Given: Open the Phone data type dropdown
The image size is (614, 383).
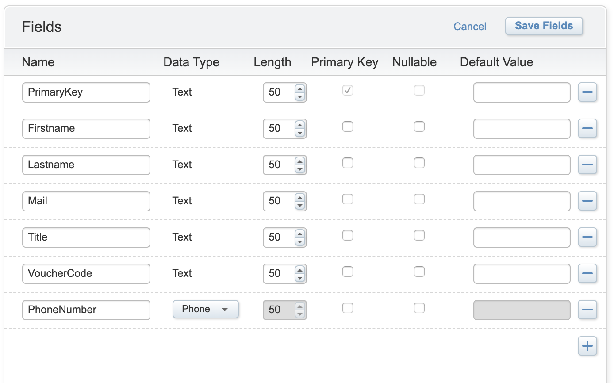Looking at the screenshot, I should click(205, 310).
